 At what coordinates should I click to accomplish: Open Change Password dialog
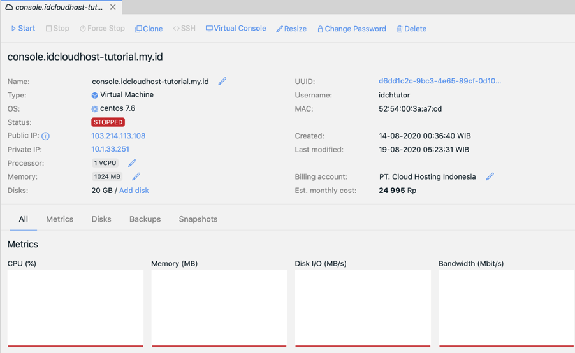click(352, 29)
